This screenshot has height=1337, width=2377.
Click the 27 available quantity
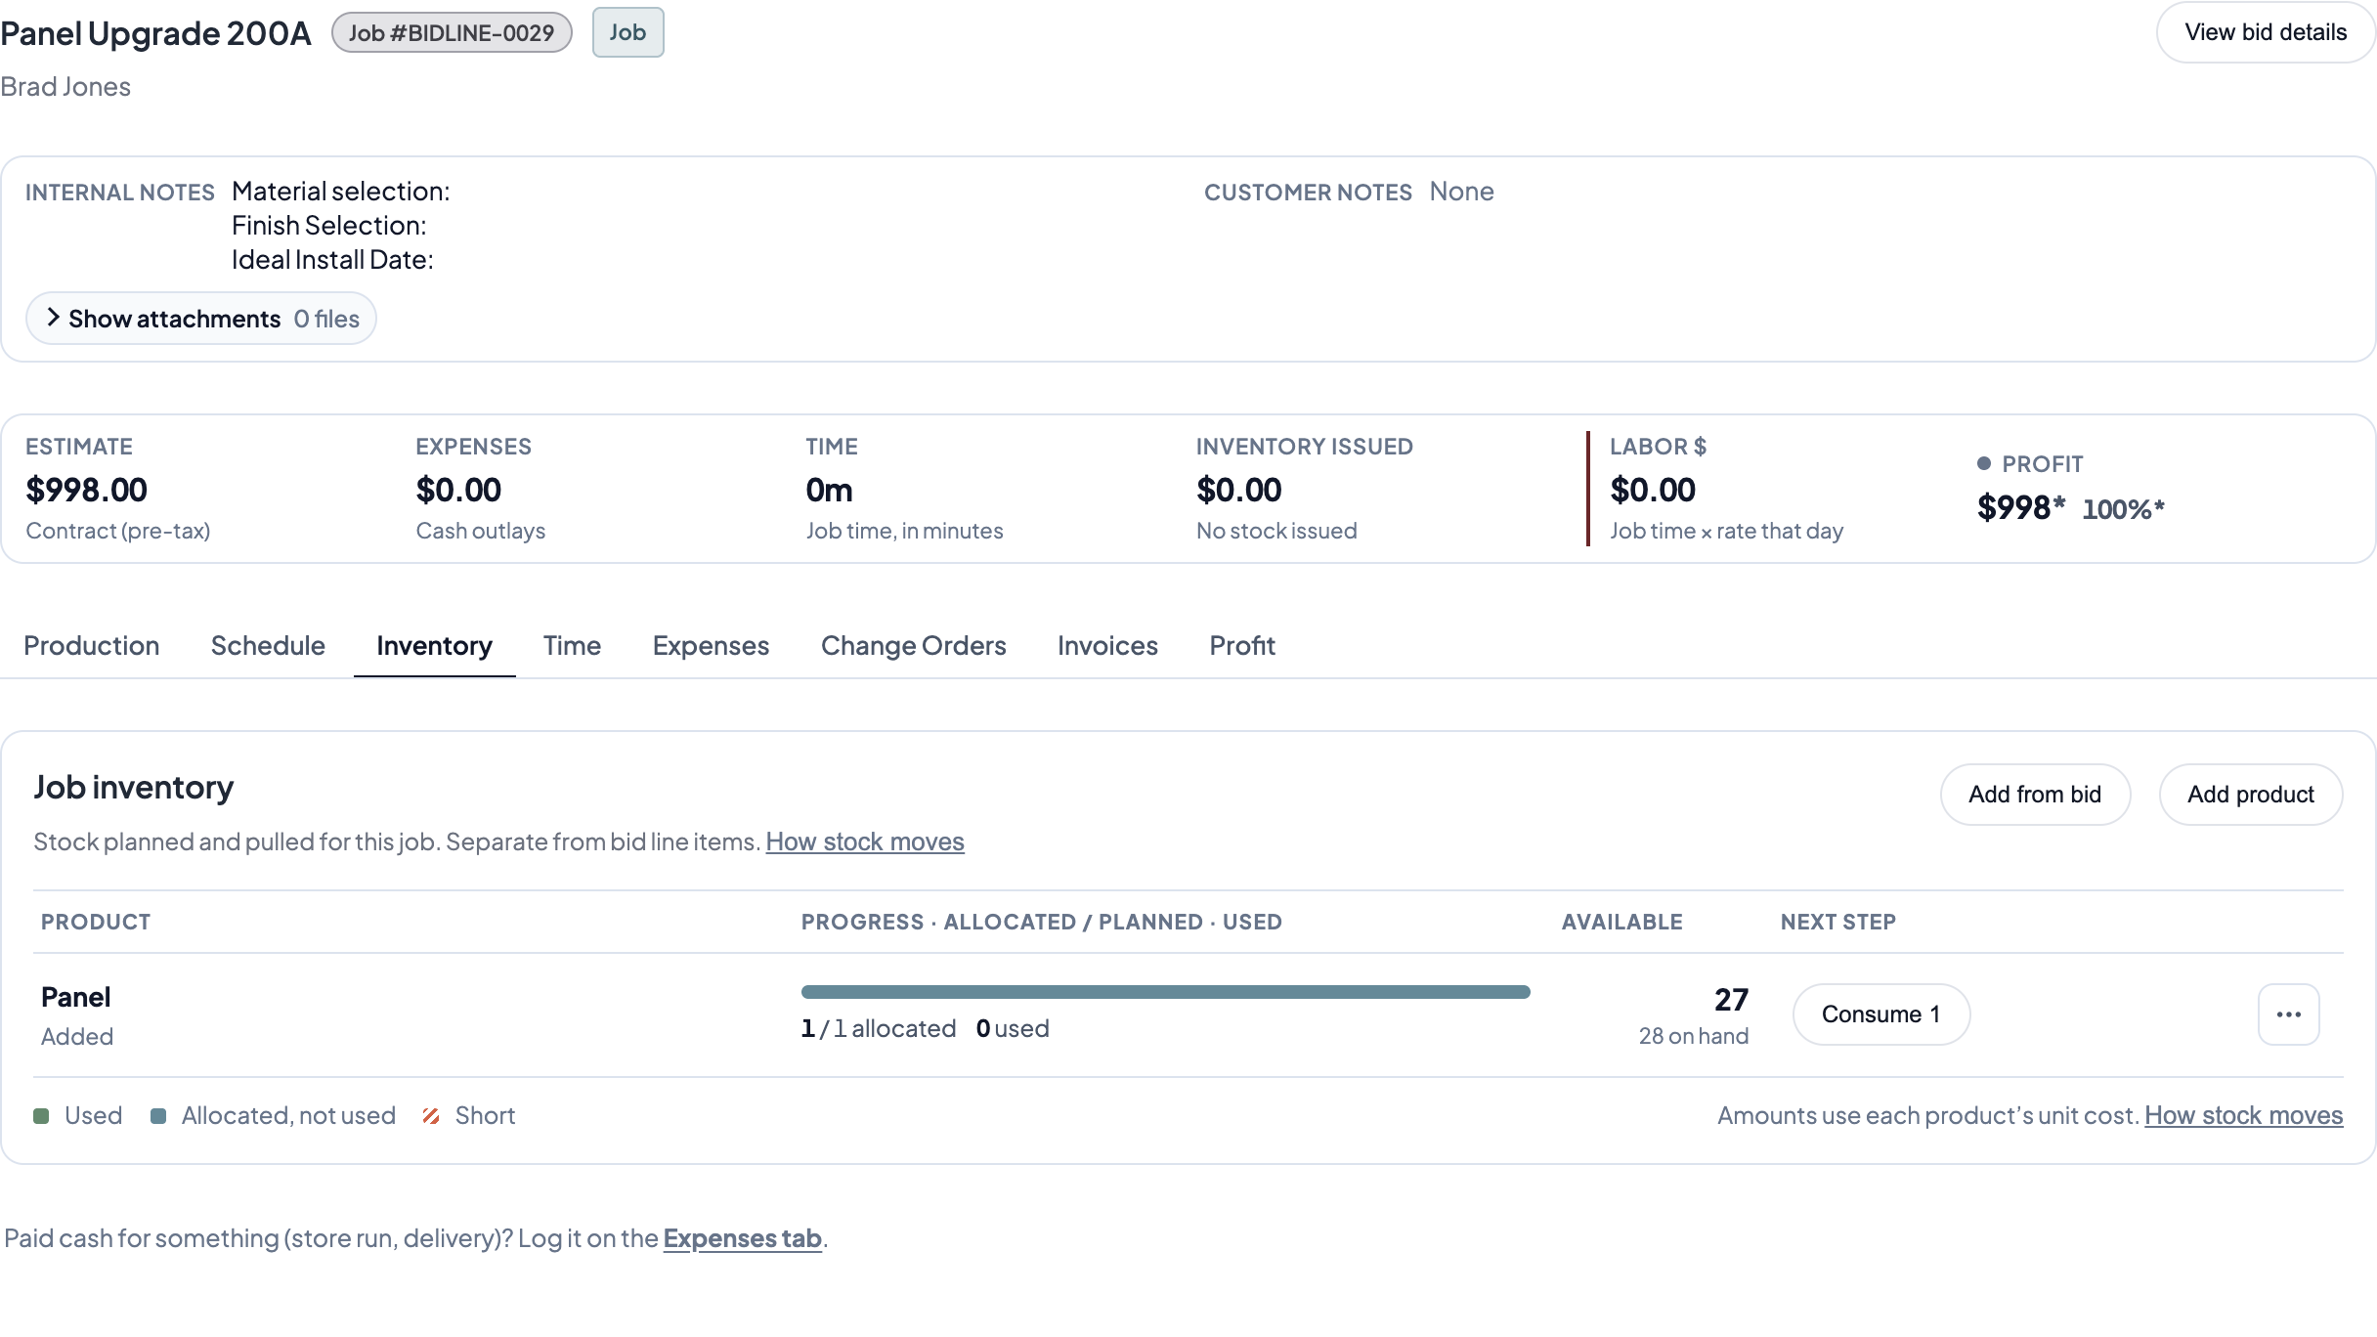(1731, 999)
